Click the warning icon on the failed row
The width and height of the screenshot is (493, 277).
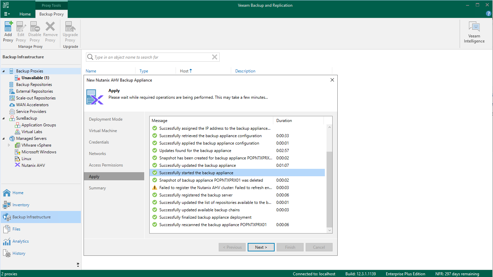click(155, 188)
